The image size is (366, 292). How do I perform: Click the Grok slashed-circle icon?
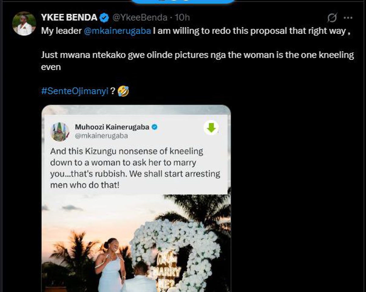click(x=332, y=18)
